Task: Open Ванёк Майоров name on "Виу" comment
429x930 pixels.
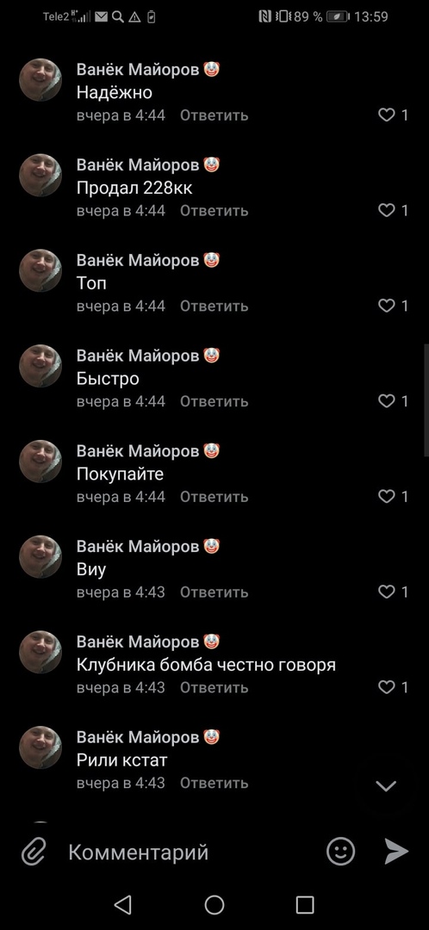Action: (138, 546)
